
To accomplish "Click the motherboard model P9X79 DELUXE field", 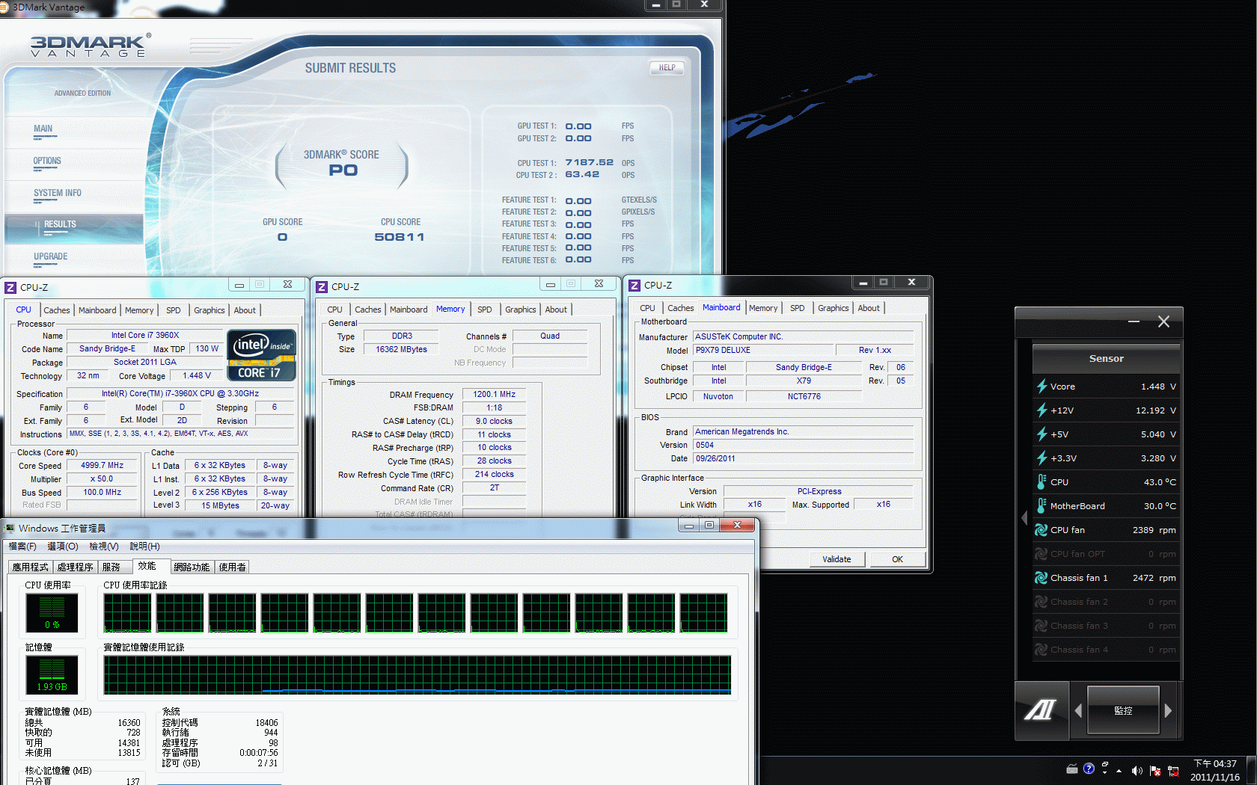I will (763, 350).
